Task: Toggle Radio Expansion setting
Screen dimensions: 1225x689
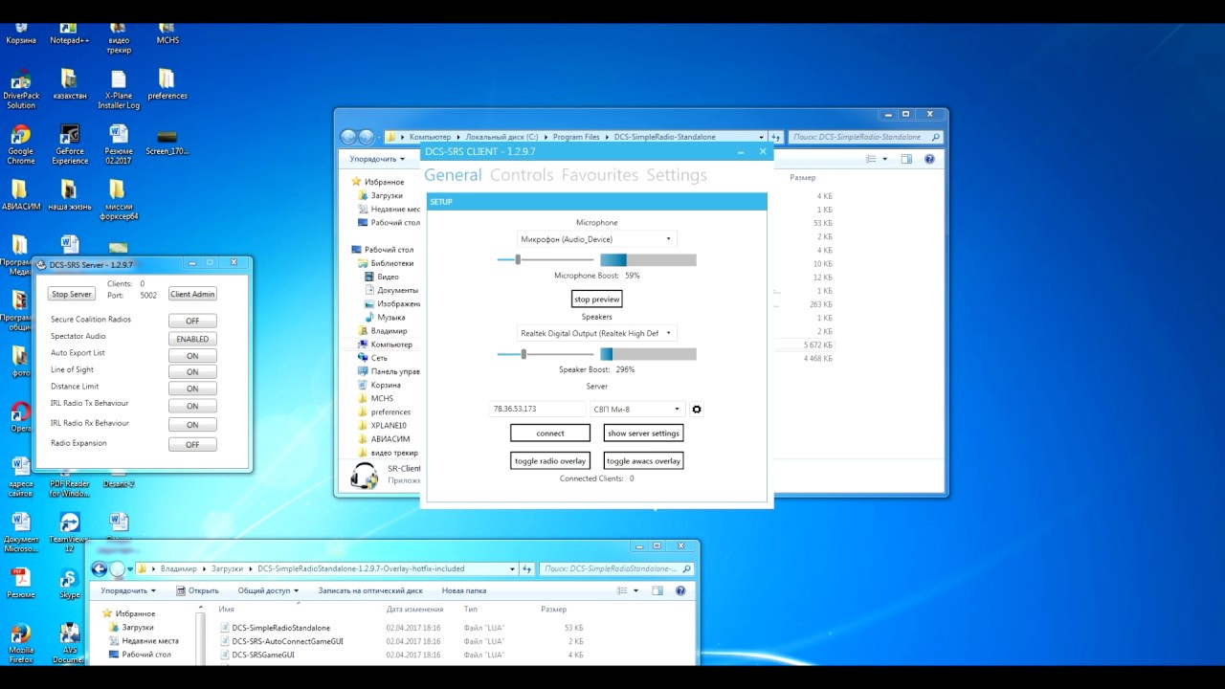Action: (x=192, y=445)
